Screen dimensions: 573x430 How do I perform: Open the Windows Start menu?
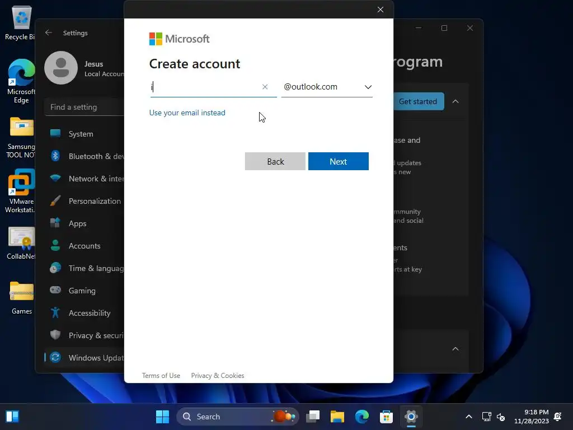coord(162,417)
